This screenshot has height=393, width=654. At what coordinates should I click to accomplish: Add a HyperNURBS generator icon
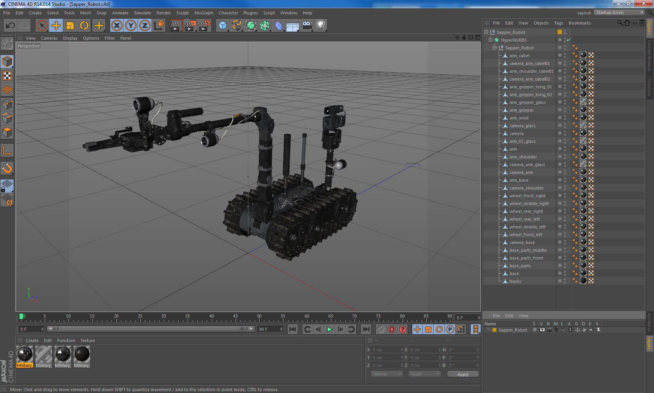click(x=251, y=26)
